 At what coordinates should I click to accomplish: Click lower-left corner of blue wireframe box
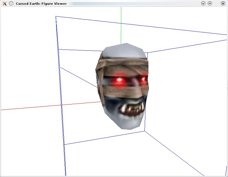pyautogui.click(x=65, y=145)
